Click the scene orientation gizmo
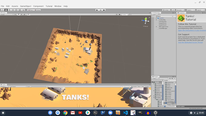Image resolution: width=206 pixels, height=116 pixels. click(146, 21)
